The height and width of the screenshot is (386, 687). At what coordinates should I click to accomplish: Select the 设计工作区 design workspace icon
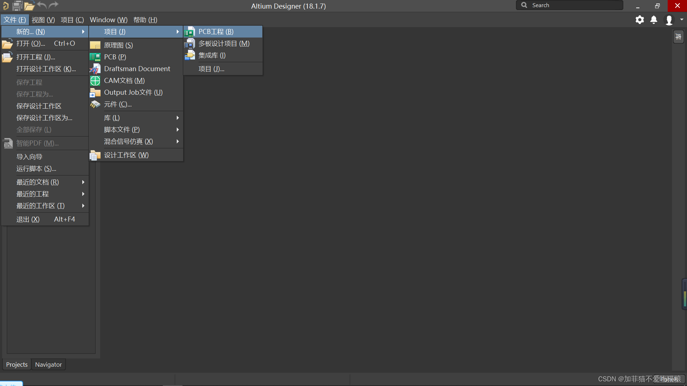click(x=95, y=155)
